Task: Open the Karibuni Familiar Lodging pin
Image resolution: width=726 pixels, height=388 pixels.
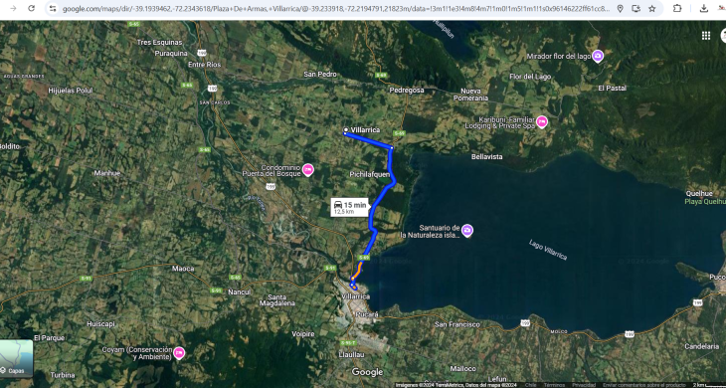Action: [542, 121]
